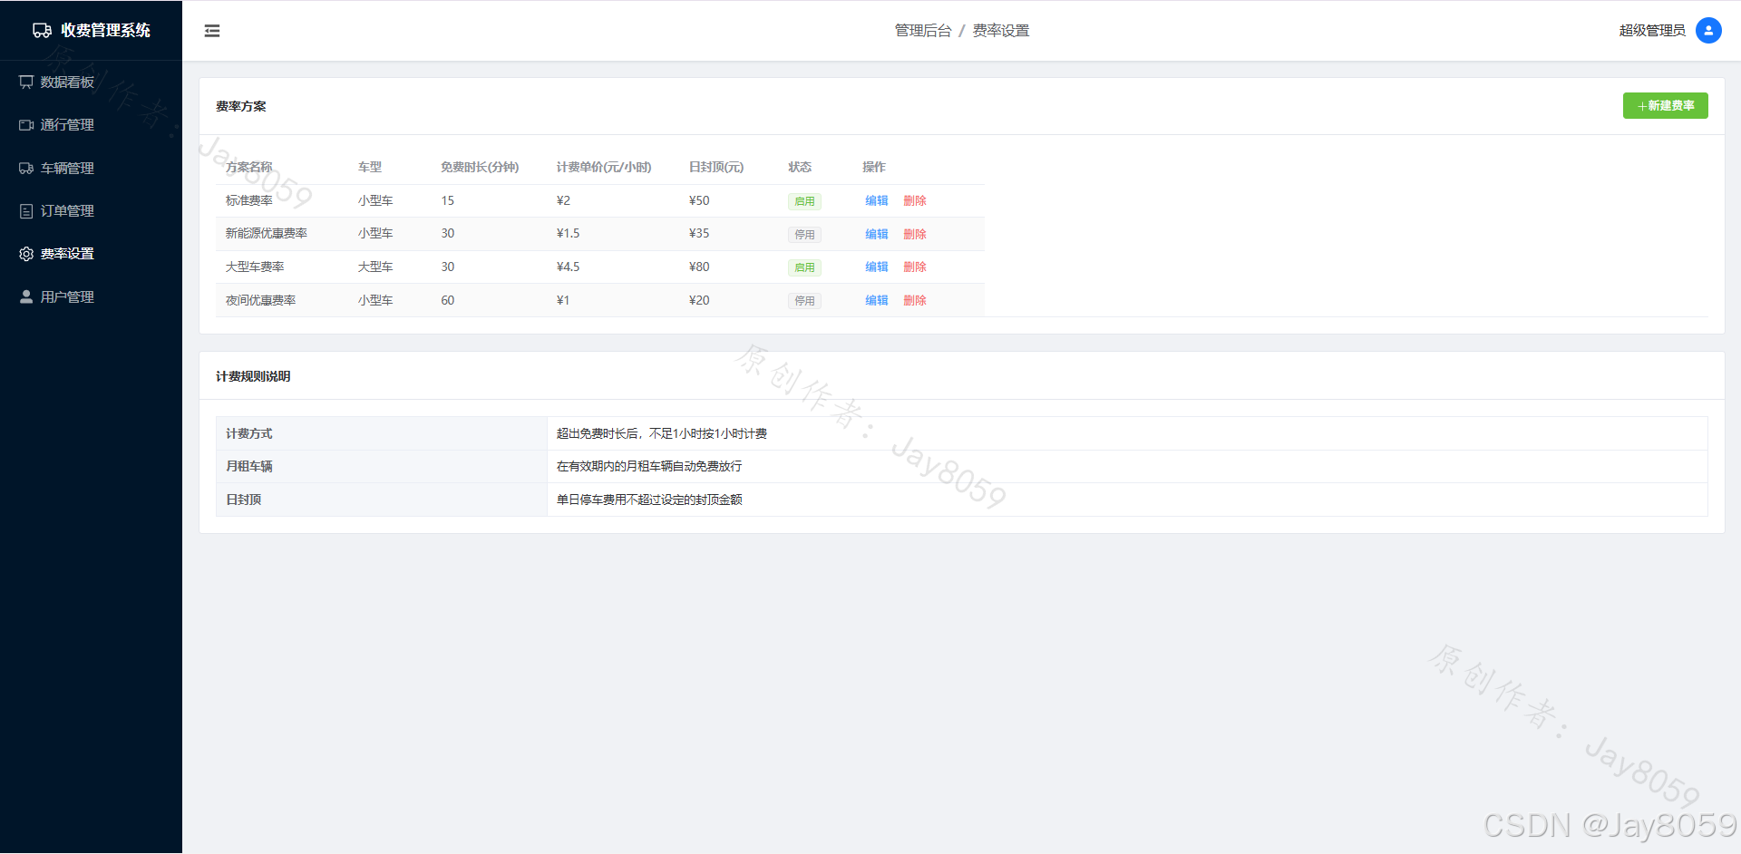The image size is (1741, 854).
Task: Click the 计费单价(元/小时) column header
Action: pos(604,168)
